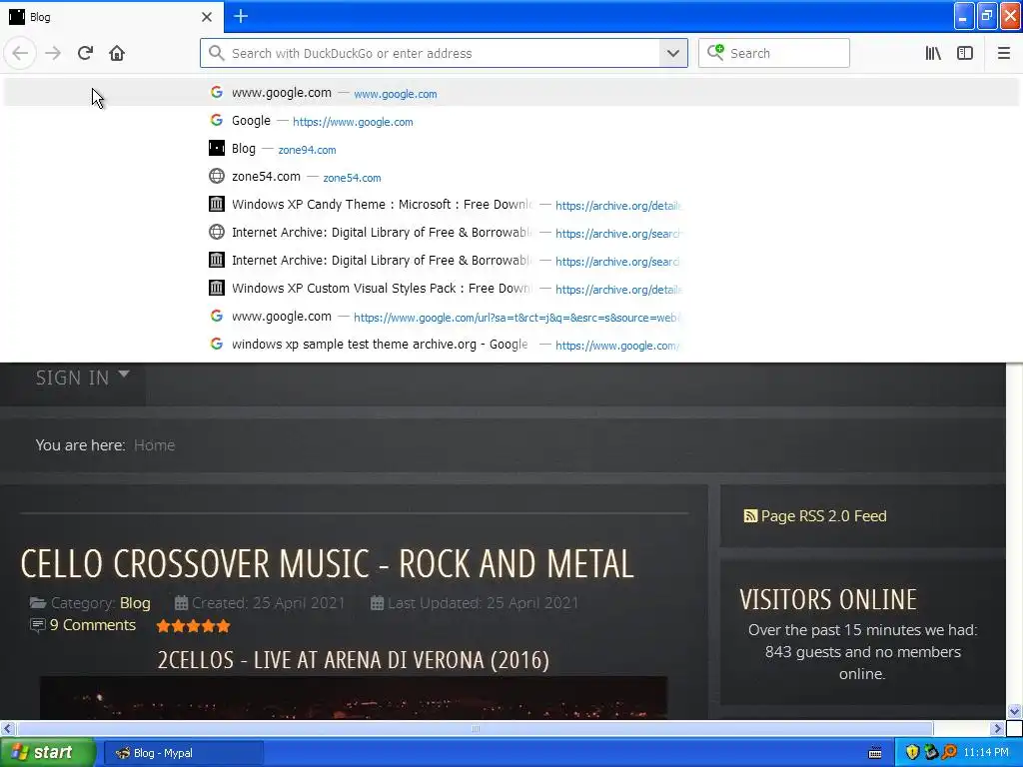Click the back navigation arrow
This screenshot has height=767, width=1023.
(20, 53)
